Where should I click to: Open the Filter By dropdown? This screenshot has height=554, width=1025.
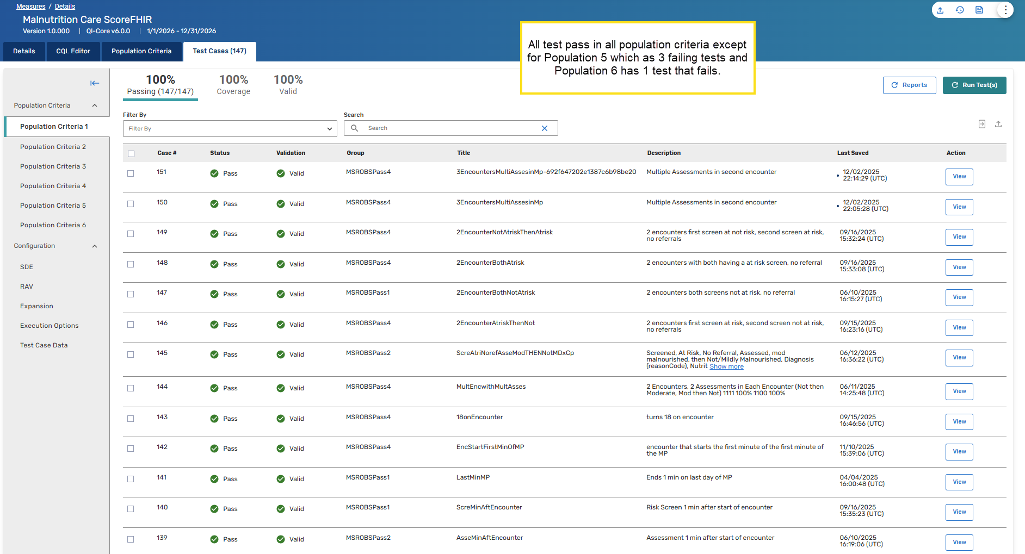pyautogui.click(x=230, y=129)
